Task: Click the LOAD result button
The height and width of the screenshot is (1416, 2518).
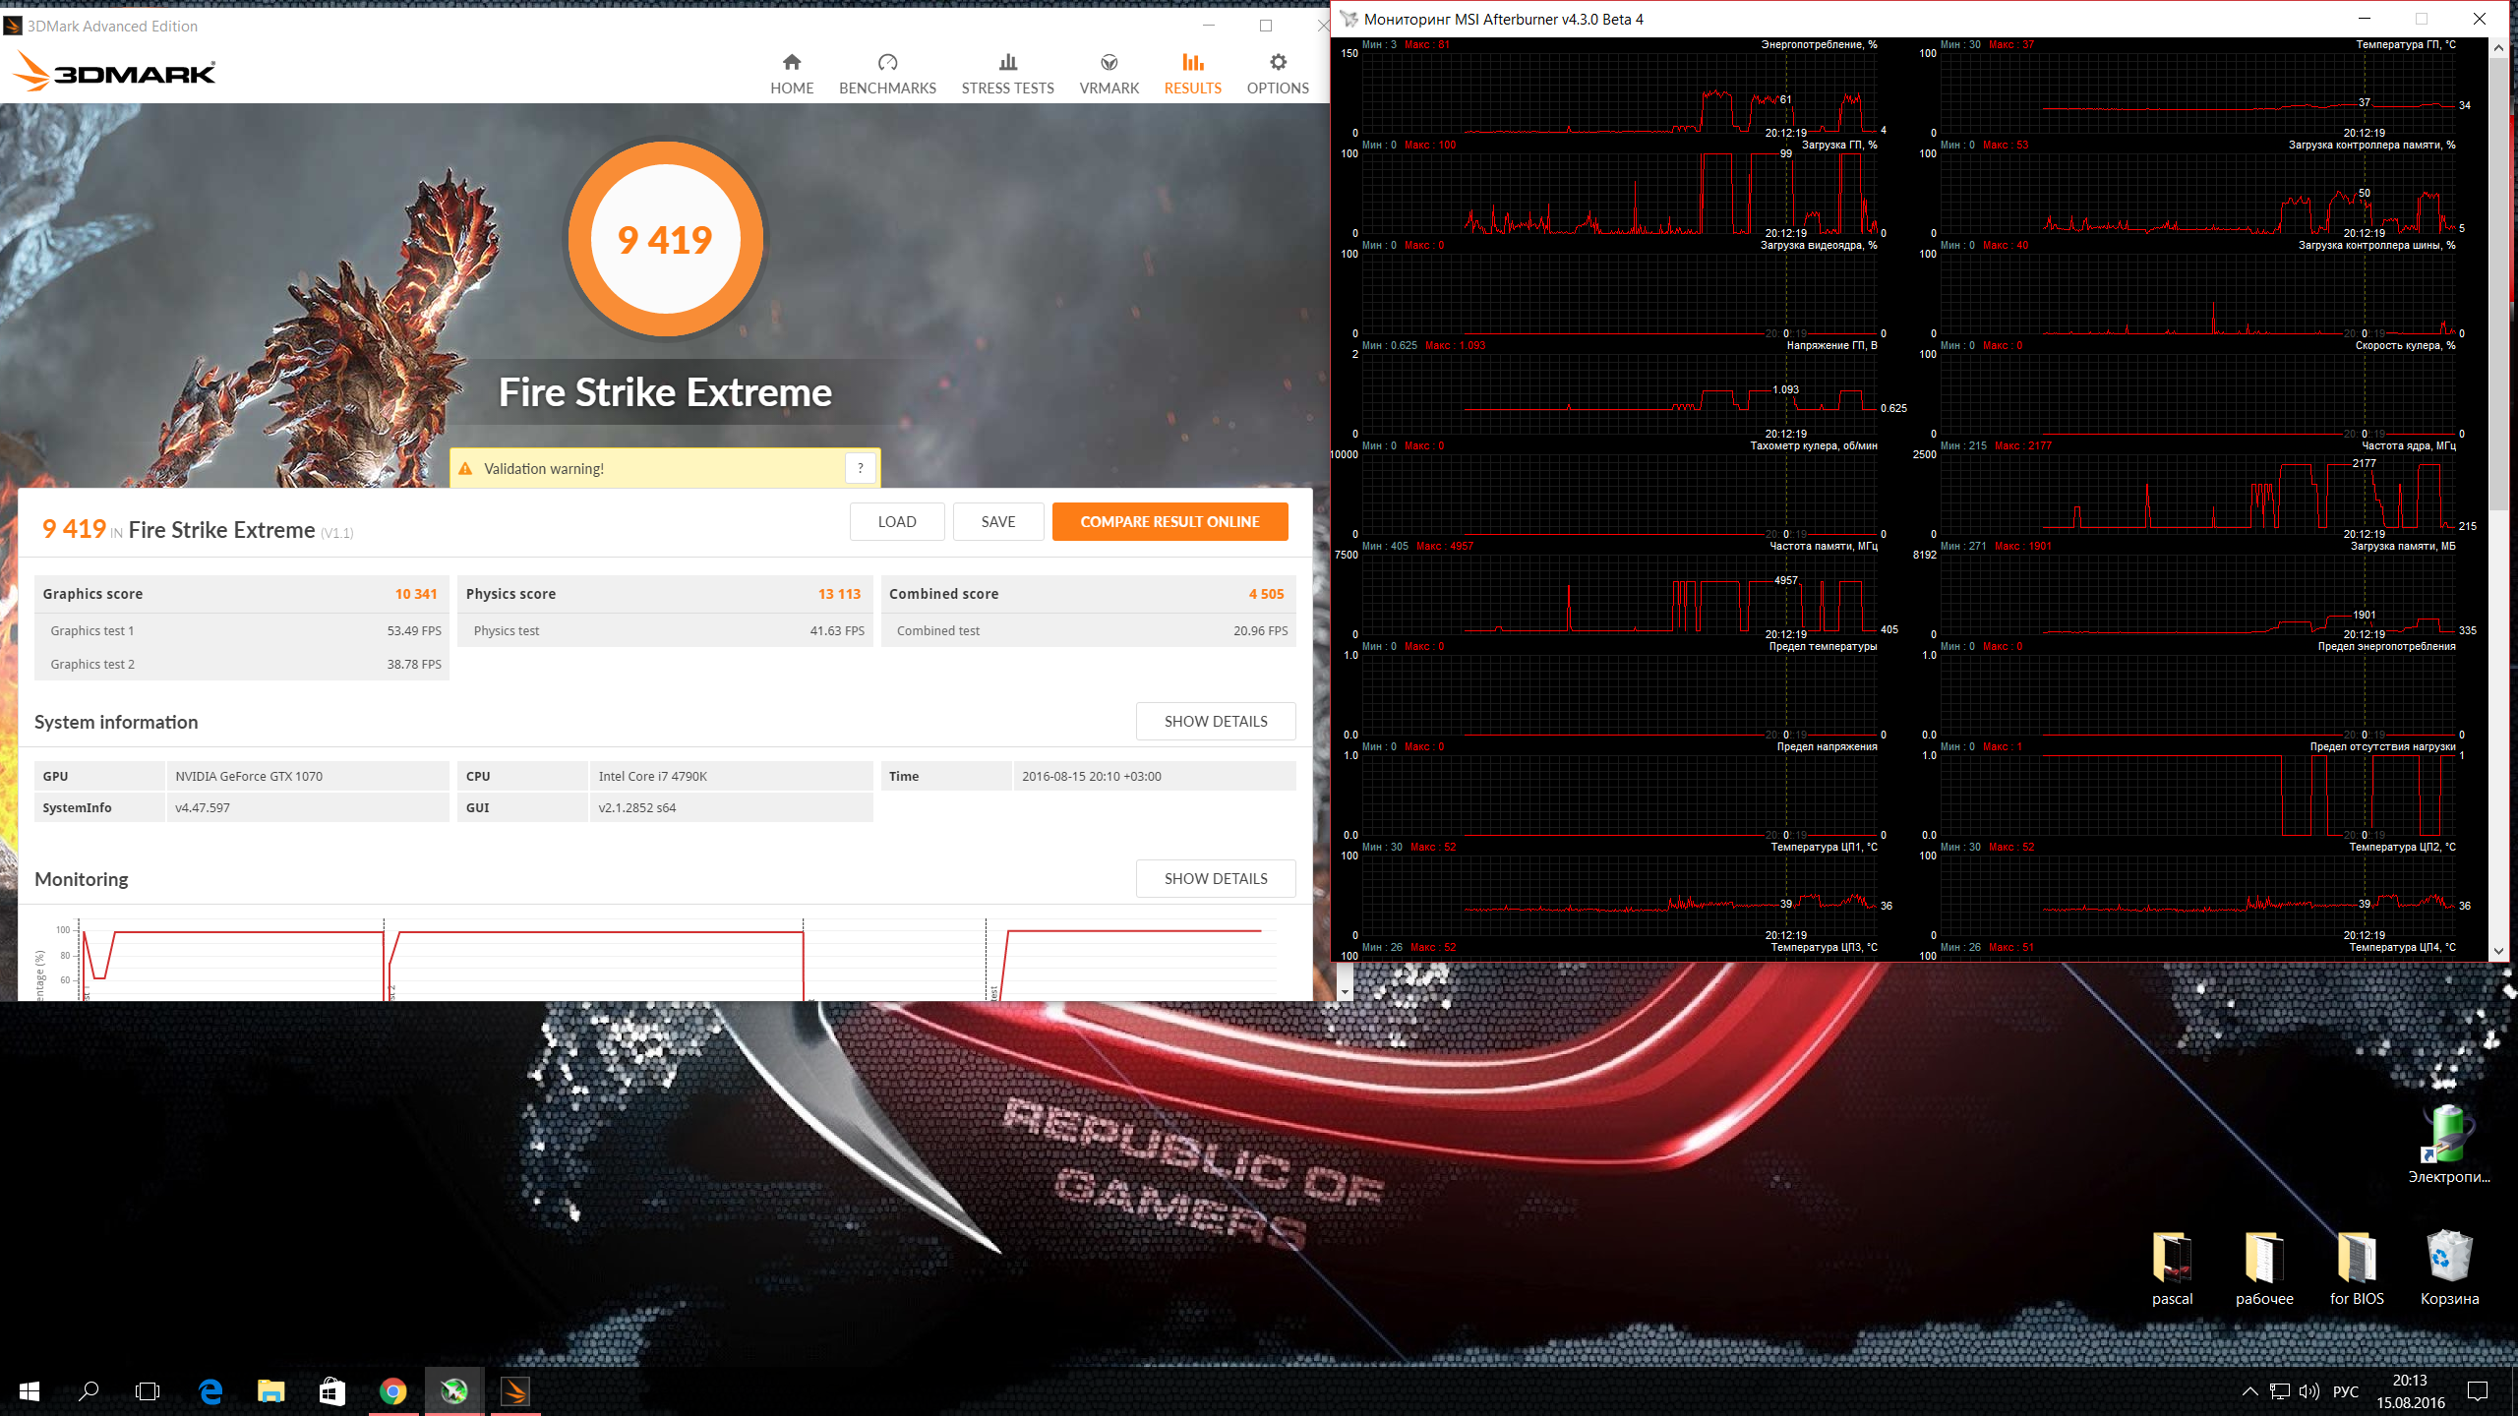Action: pyautogui.click(x=896, y=522)
